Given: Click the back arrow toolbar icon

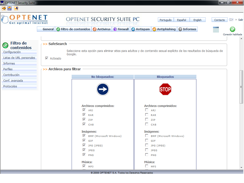Looking at the screenshot, I should pos(4,8).
